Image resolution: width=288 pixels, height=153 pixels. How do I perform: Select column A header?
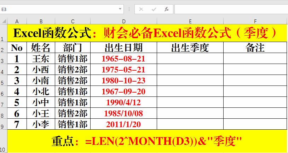pyautogui.click(x=17, y=21)
